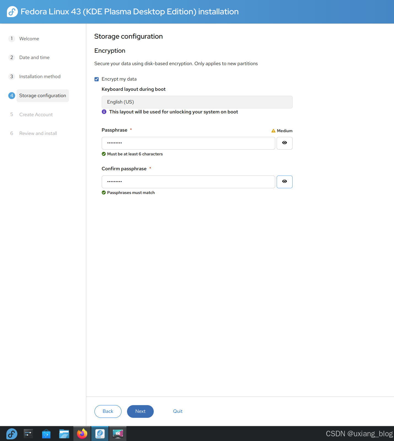Quit the installer

pyautogui.click(x=178, y=411)
